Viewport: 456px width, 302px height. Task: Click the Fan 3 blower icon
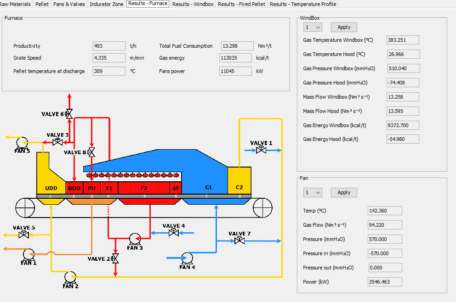(x=135, y=239)
